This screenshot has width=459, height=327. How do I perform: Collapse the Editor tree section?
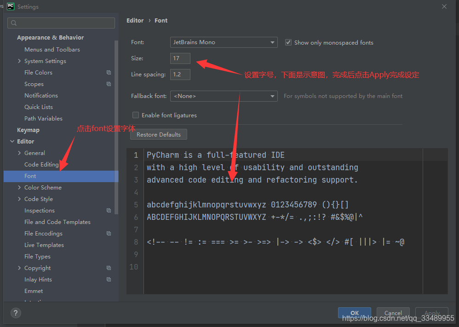12,141
